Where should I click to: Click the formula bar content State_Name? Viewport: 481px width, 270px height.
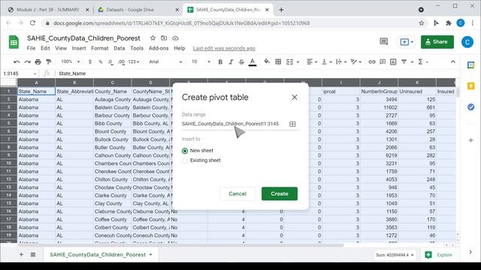(x=72, y=73)
